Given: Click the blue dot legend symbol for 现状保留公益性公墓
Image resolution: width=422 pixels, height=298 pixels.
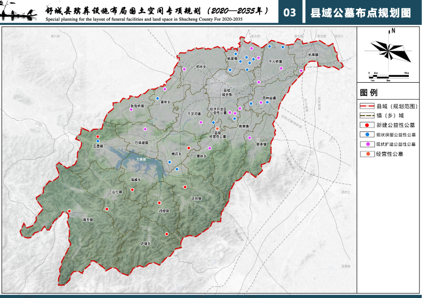Looking at the screenshot, I should [x=367, y=134].
